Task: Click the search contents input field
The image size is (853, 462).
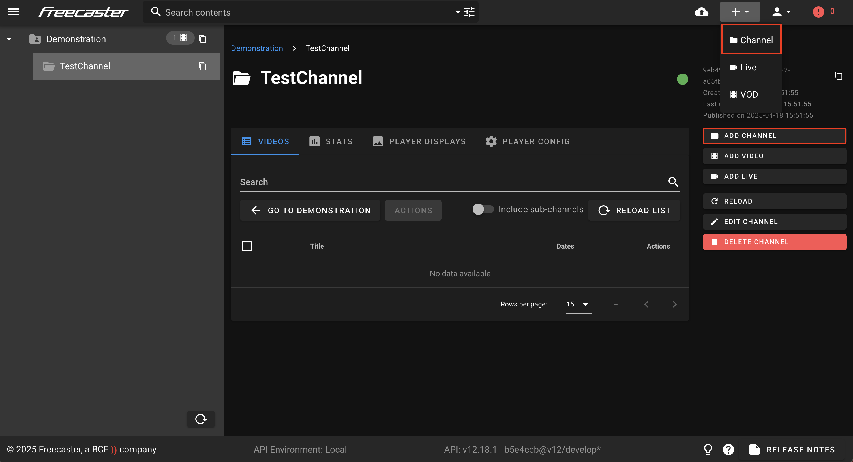Action: click(x=308, y=12)
